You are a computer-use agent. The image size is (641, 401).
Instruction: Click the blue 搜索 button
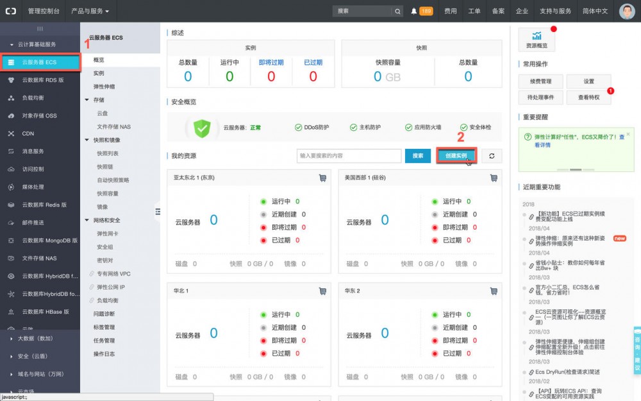(418, 156)
